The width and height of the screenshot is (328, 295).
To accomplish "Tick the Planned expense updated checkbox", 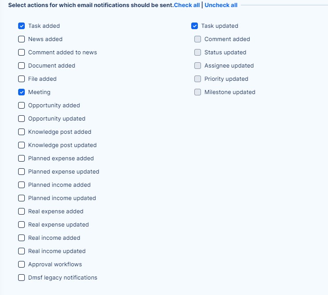I will (x=21, y=172).
